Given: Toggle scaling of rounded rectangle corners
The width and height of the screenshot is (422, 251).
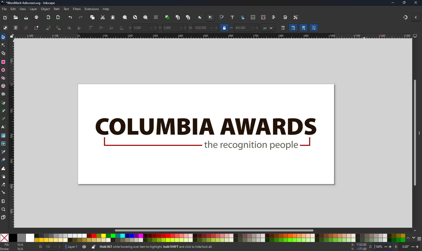Looking at the screenshot, I should pyautogui.click(x=293, y=28).
